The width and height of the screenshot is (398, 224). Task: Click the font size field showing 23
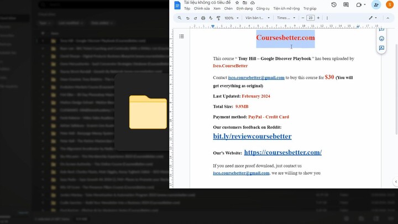[311, 18]
